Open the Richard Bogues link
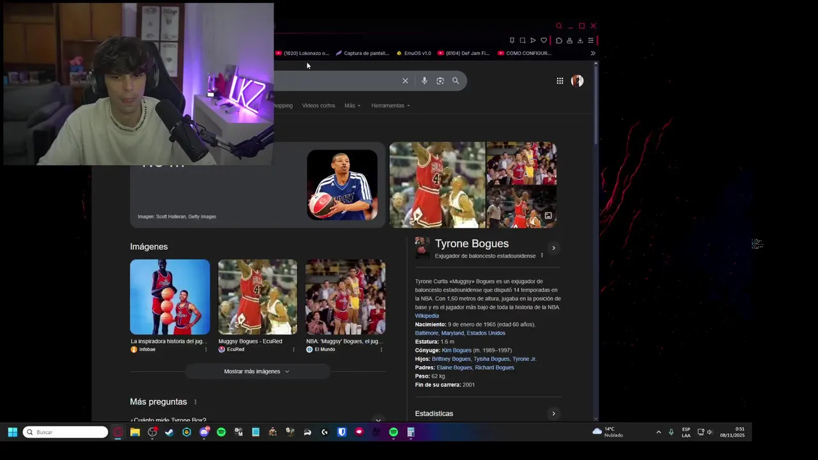Image resolution: width=818 pixels, height=460 pixels. [x=495, y=367]
